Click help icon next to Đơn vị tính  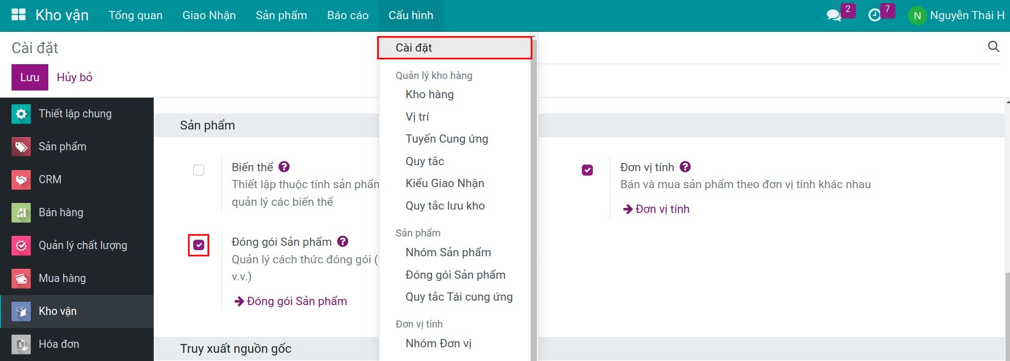coord(685,167)
